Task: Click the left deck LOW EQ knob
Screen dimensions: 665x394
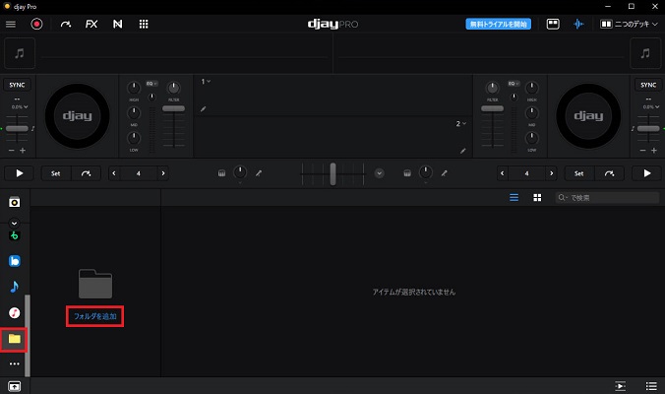Action: coord(134,138)
